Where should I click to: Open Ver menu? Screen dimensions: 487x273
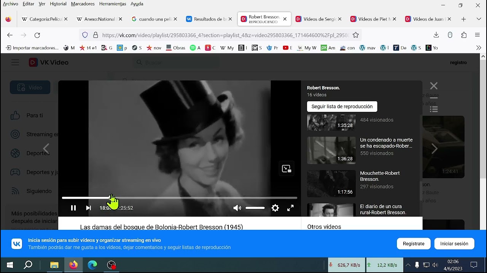pos(42,4)
